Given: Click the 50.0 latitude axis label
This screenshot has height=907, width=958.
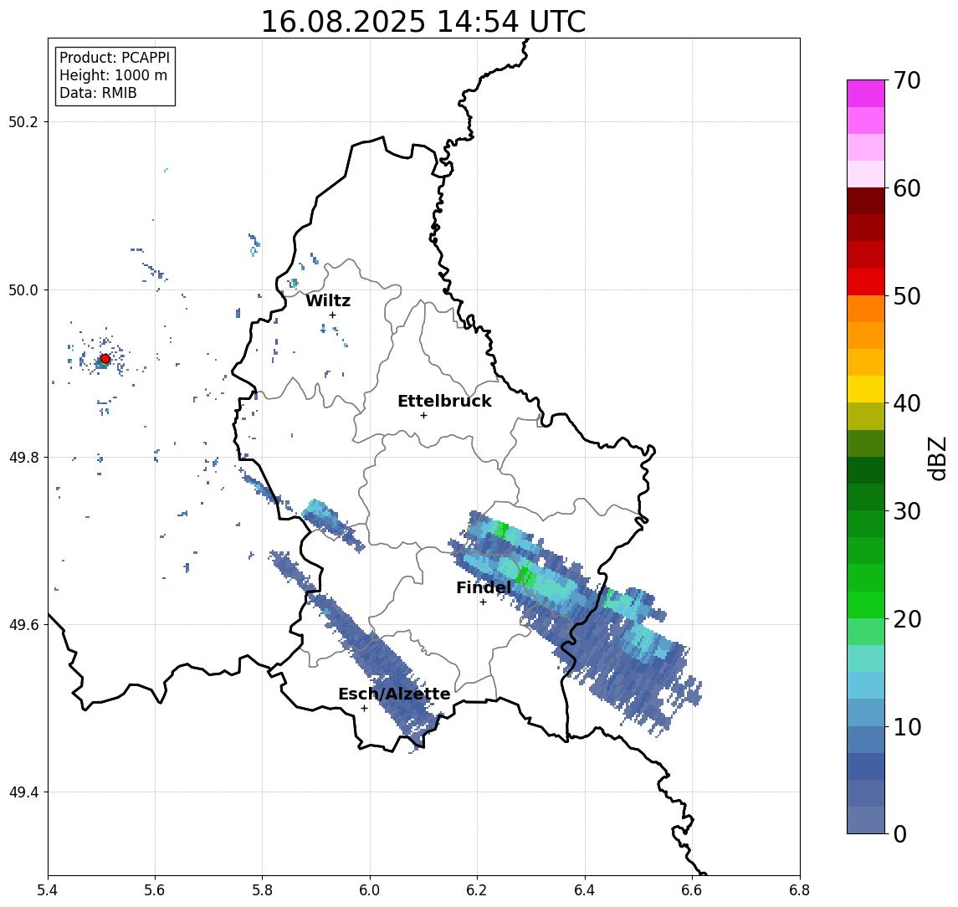Looking at the screenshot, I should (23, 290).
